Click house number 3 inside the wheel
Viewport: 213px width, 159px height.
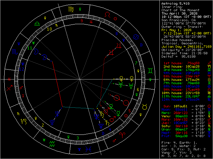[78, 138]
